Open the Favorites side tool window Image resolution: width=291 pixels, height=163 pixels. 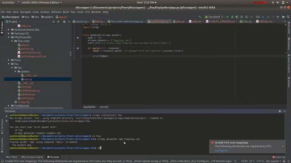[x=2, y=145]
